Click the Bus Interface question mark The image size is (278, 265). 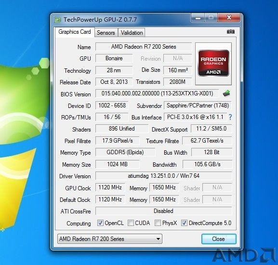pyautogui.click(x=230, y=117)
